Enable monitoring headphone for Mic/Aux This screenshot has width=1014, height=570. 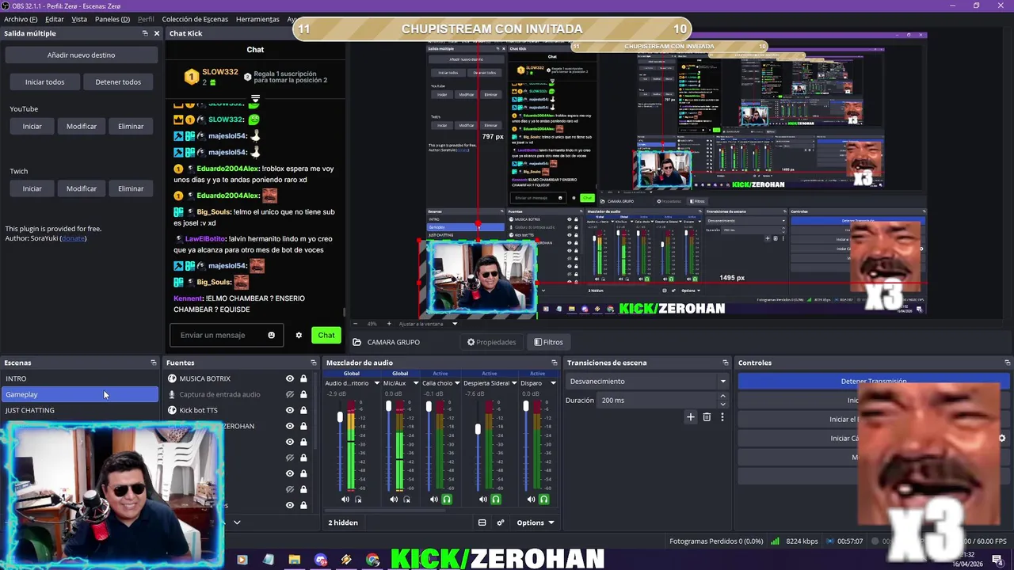(407, 500)
